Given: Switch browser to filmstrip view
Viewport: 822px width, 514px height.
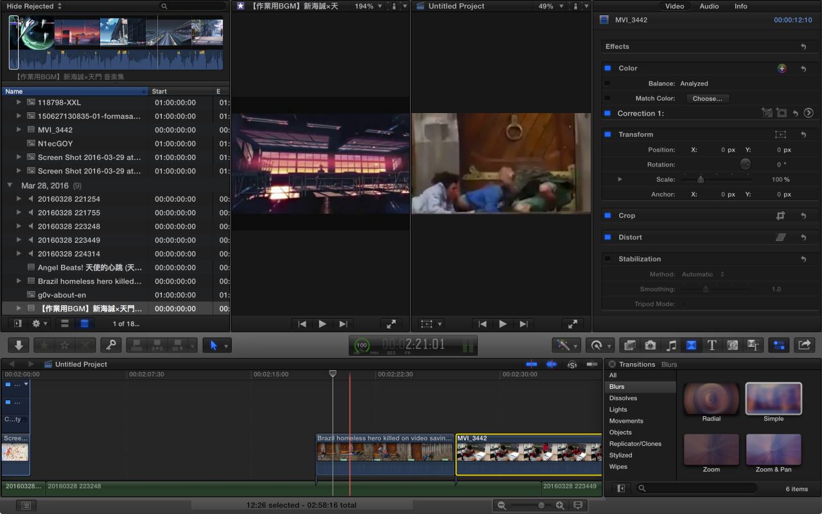Looking at the screenshot, I should click(65, 324).
